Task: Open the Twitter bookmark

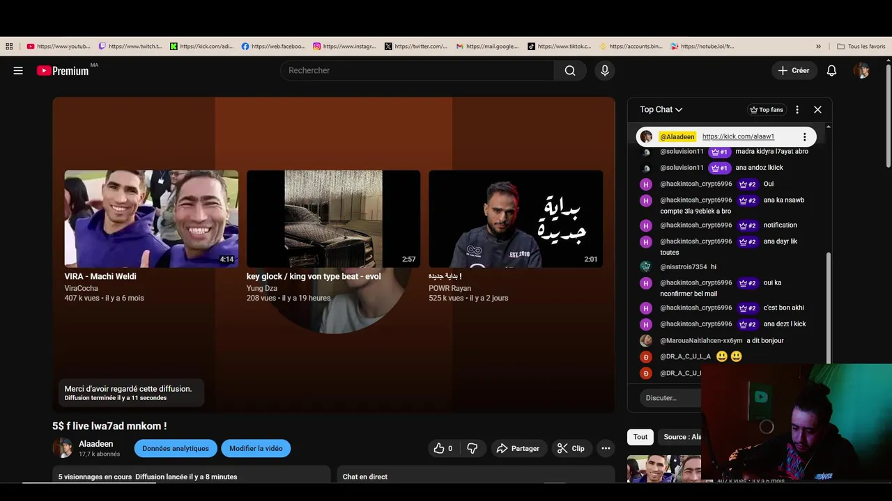Action: coord(417,47)
